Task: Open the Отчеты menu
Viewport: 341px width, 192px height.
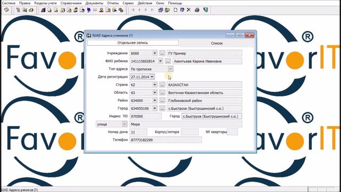Action: (113, 3)
